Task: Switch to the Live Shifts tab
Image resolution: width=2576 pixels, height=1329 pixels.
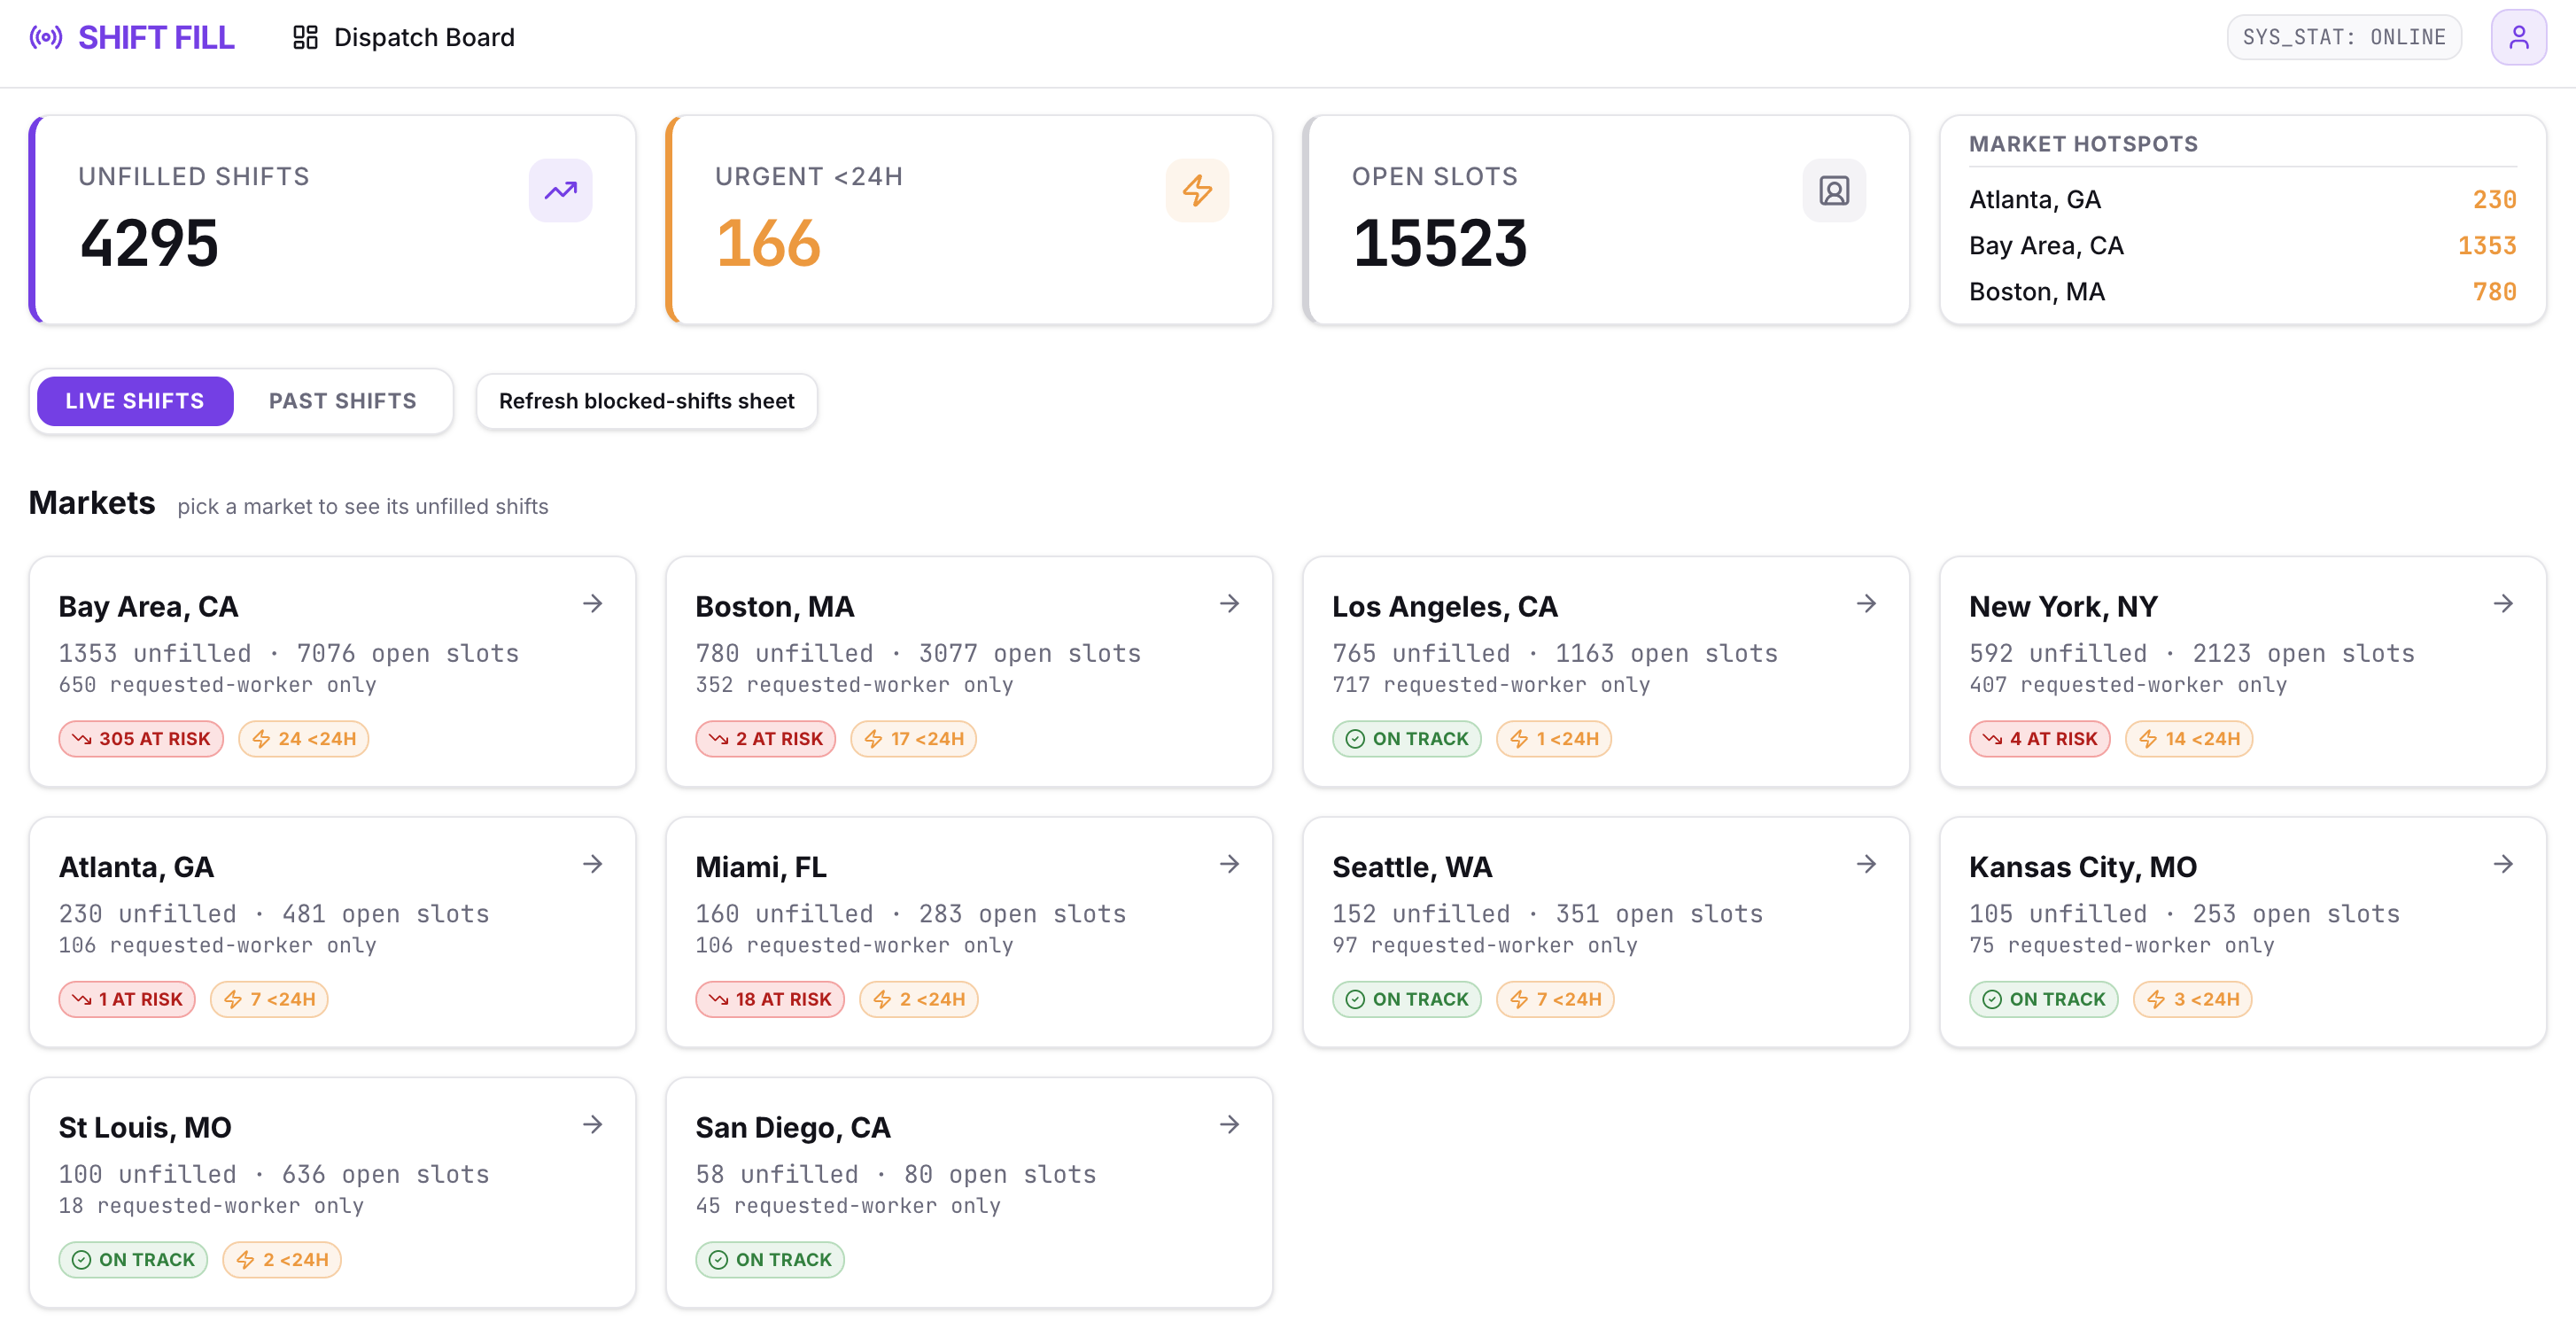Action: click(x=135, y=401)
